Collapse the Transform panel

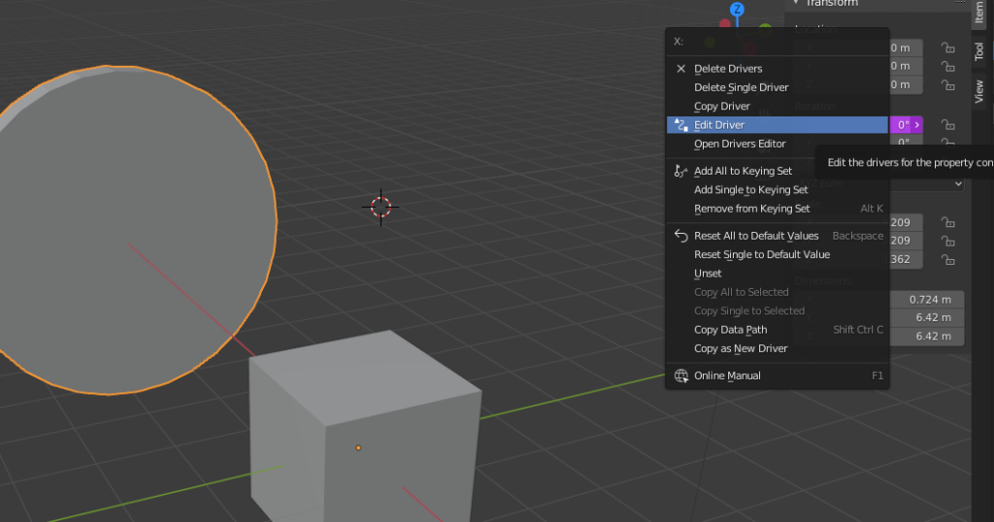coord(796,4)
